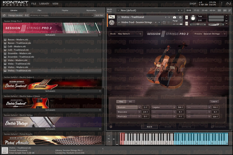Viewport: 233px width, 155px height.
Task: Open the SHOP link
Action: tap(193, 4)
